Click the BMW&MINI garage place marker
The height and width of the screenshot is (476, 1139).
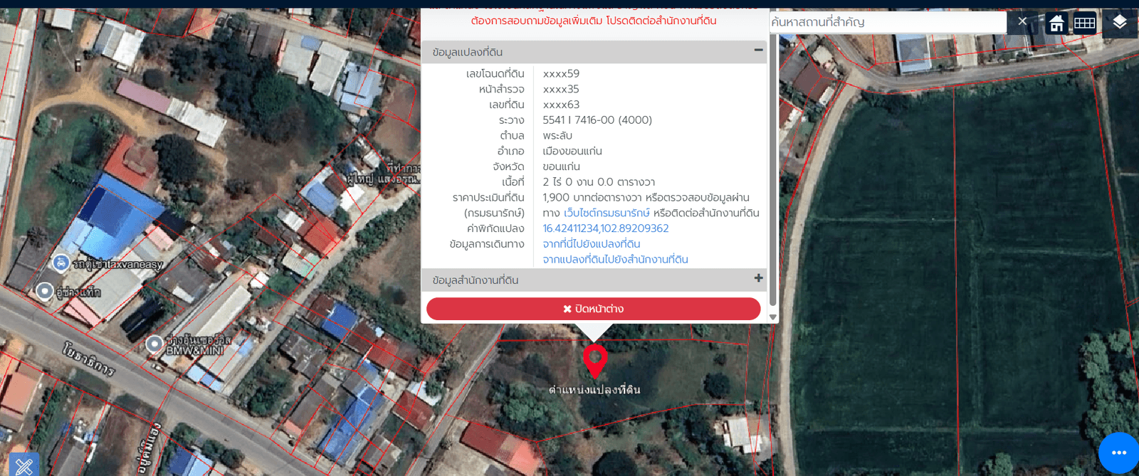click(x=154, y=344)
